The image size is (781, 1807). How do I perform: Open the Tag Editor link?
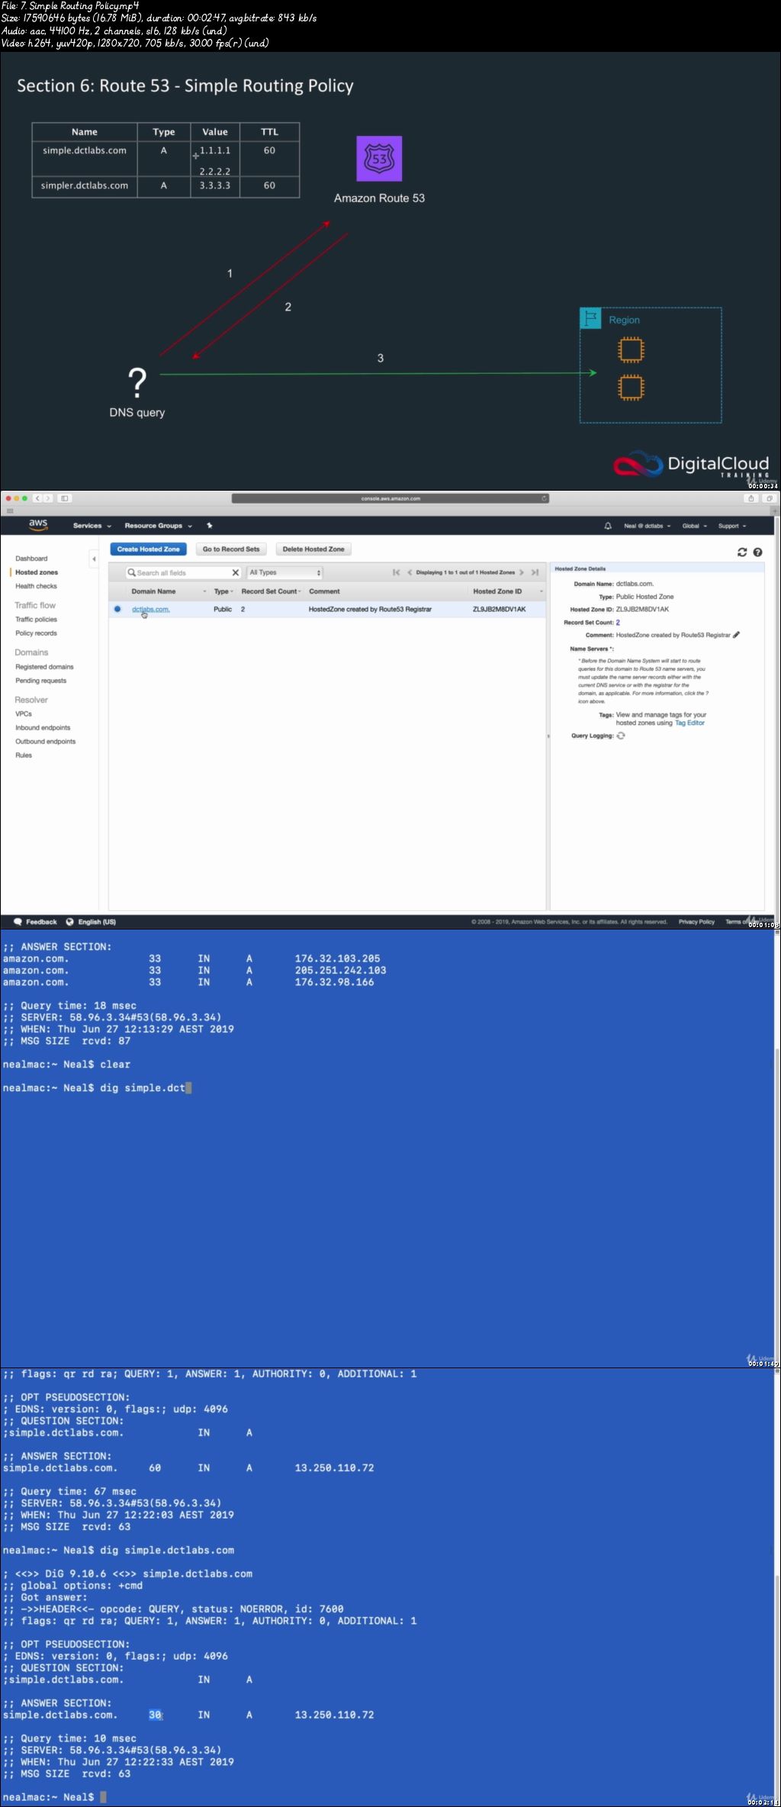coord(690,723)
